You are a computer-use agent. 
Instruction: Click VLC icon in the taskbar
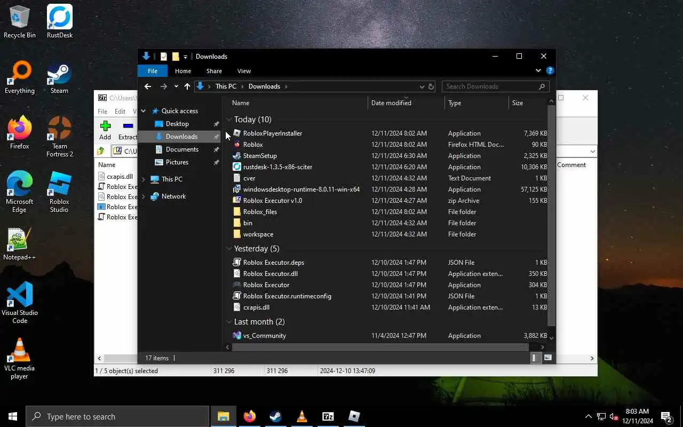(x=301, y=416)
